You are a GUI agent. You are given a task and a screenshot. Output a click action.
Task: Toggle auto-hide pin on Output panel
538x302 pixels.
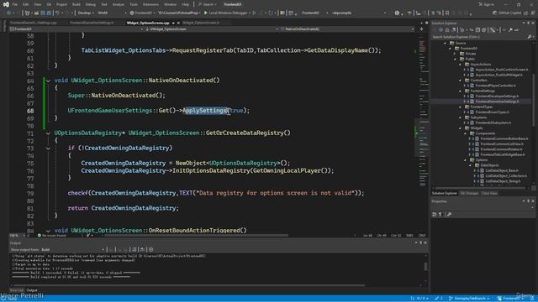[x=420, y=242]
